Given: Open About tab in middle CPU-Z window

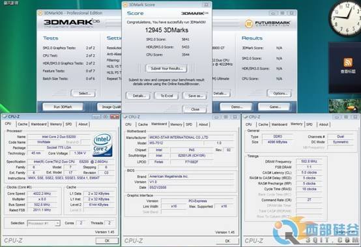Looking at the screenshot, I should click(x=203, y=124).
